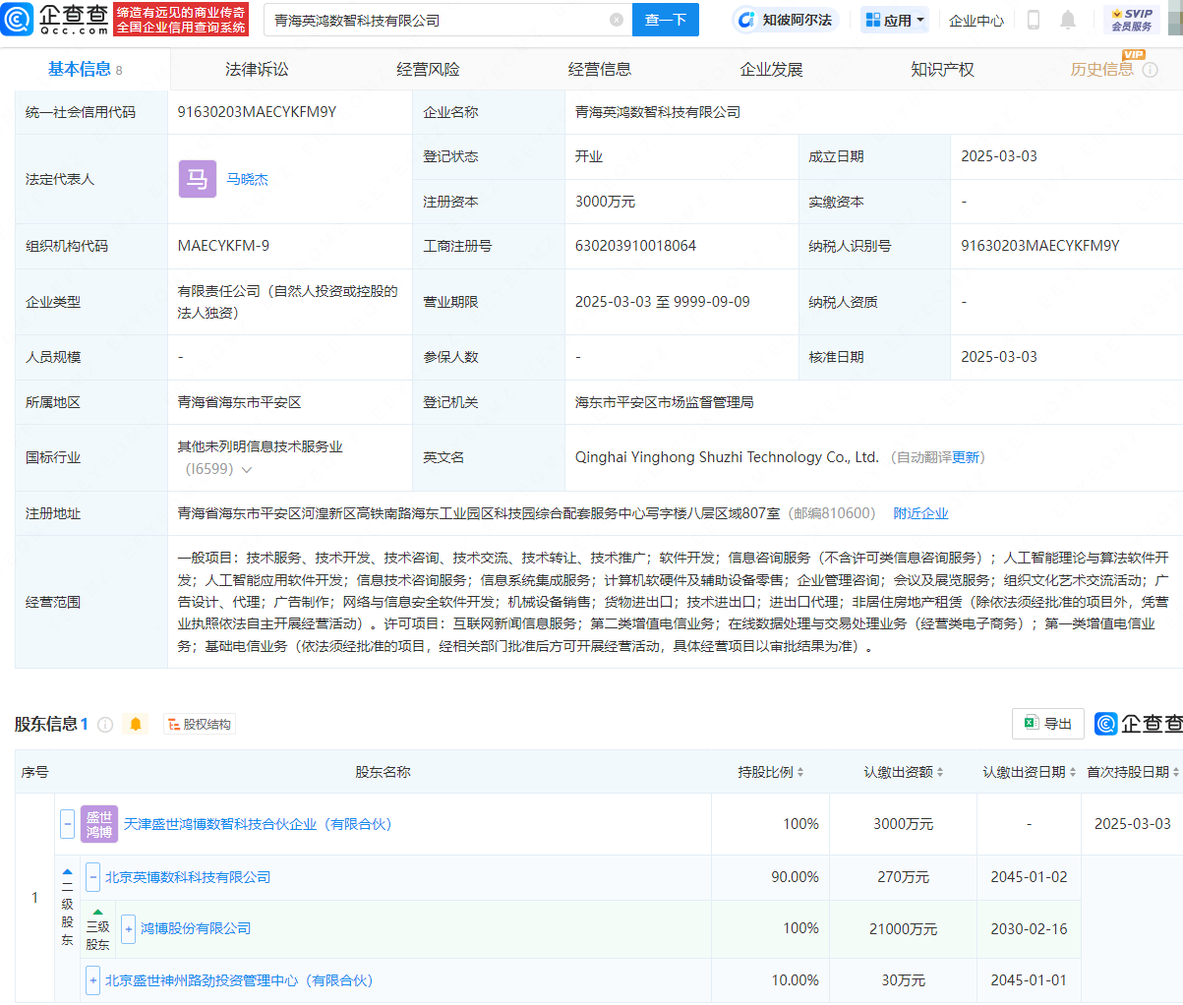The width and height of the screenshot is (1183, 1005).
Task: Open 天津盛世鸿博数智科技合伙企业 shareholder link
Action: 258,824
